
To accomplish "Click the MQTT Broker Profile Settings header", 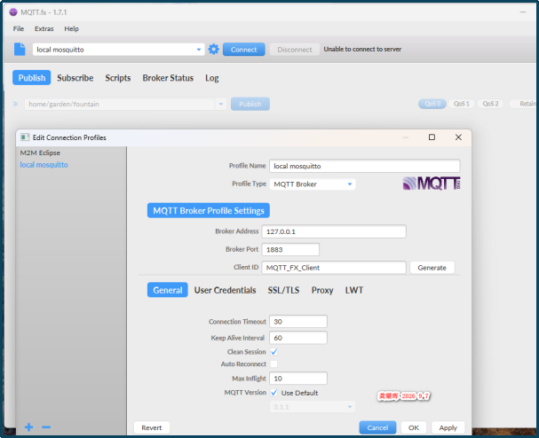I will [x=209, y=210].
